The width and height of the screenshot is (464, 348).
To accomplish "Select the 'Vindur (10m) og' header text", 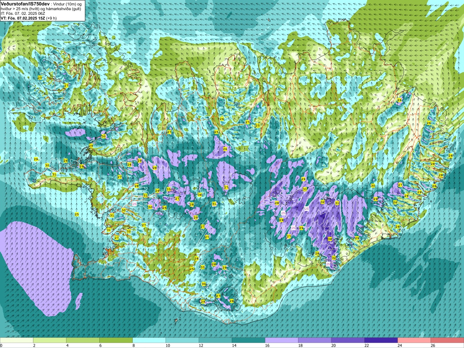I will pos(68,4).
